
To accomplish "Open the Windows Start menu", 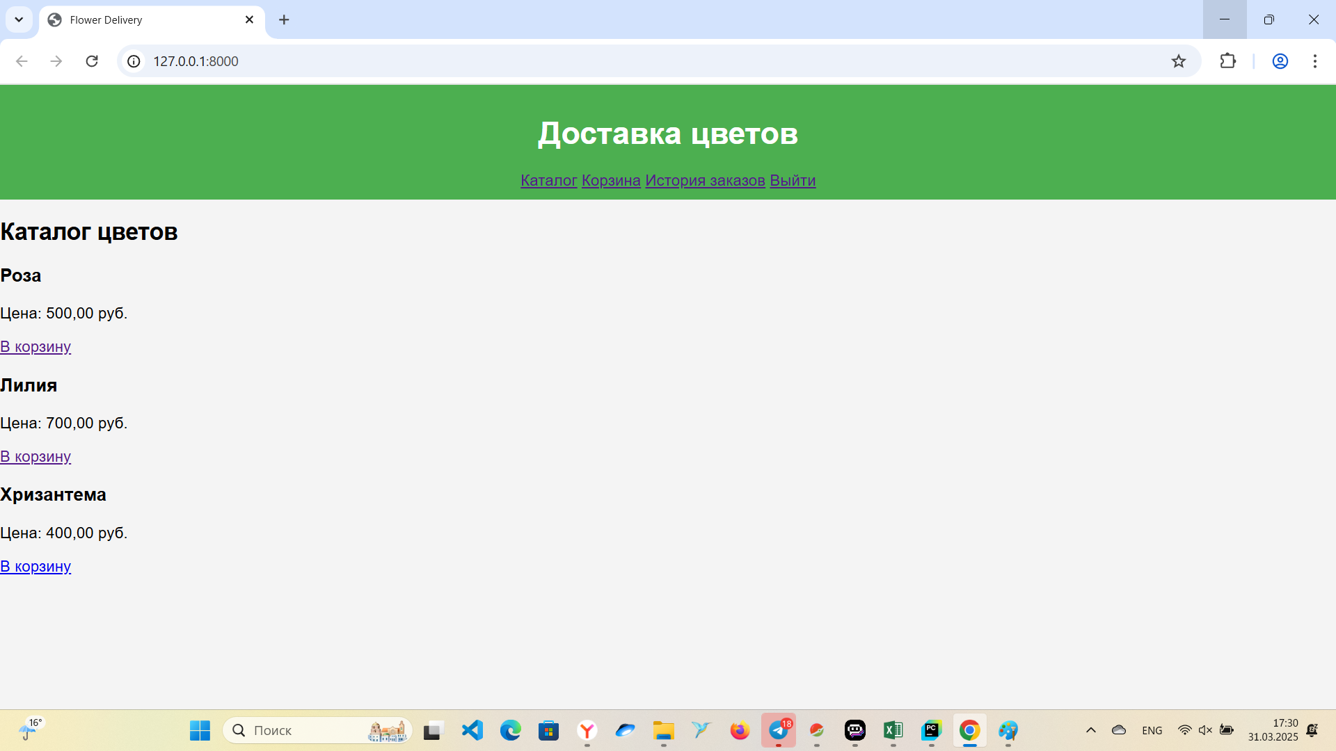I will [x=200, y=730].
